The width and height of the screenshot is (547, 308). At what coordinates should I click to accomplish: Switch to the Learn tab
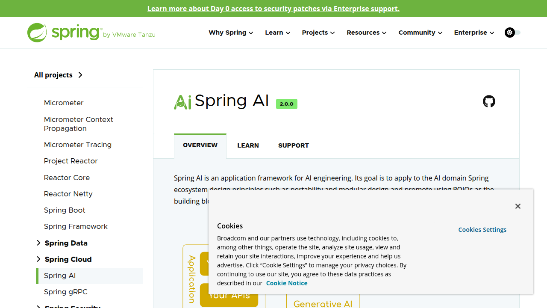click(248, 145)
